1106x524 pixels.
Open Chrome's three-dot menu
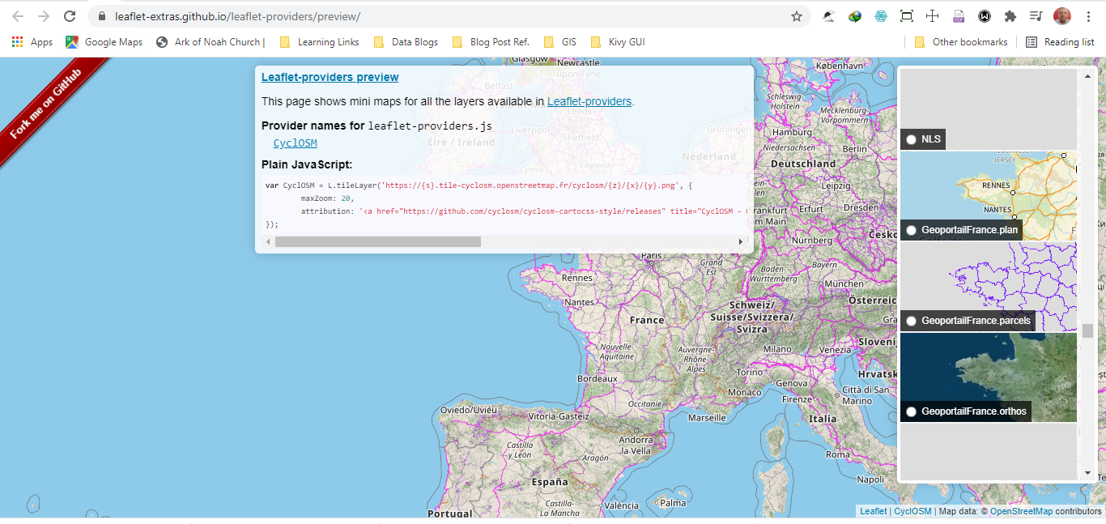point(1089,16)
